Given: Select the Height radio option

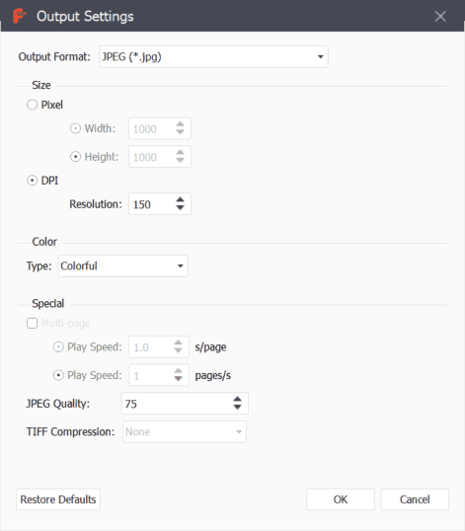Looking at the screenshot, I should point(75,157).
